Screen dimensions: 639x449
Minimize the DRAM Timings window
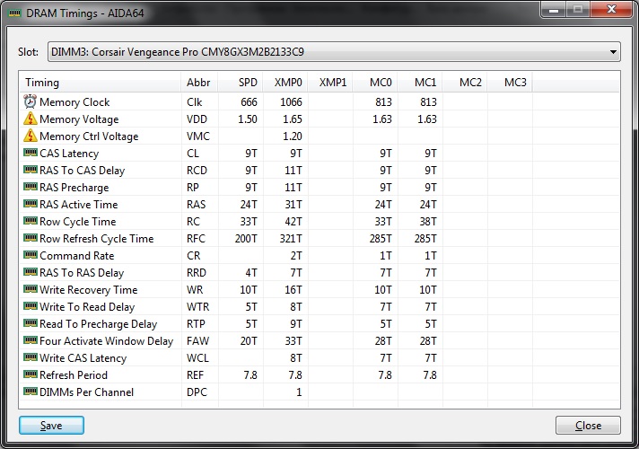tap(554, 10)
